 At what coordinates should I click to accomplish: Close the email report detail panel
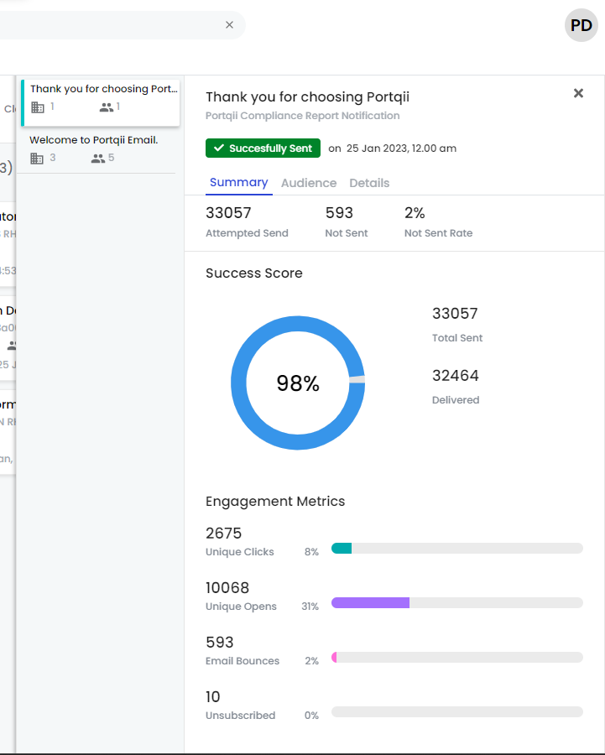pyautogui.click(x=578, y=93)
